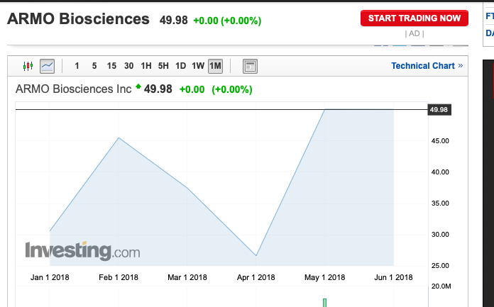494x307 pixels.
Task: Click the Apr 1 2018 axis label
Action: click(x=256, y=277)
